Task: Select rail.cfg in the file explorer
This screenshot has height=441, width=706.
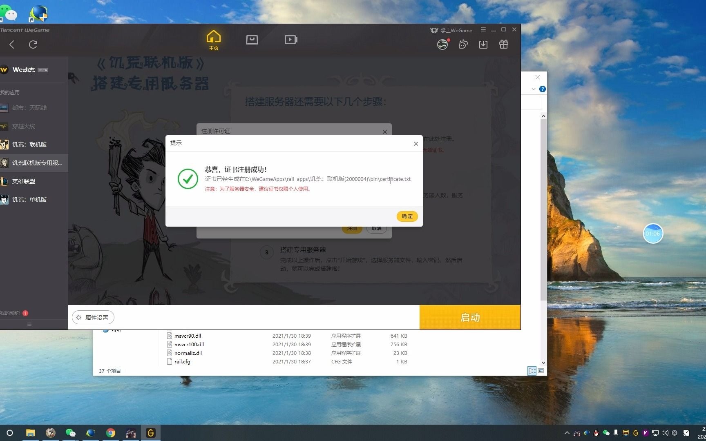Action: pyautogui.click(x=182, y=361)
